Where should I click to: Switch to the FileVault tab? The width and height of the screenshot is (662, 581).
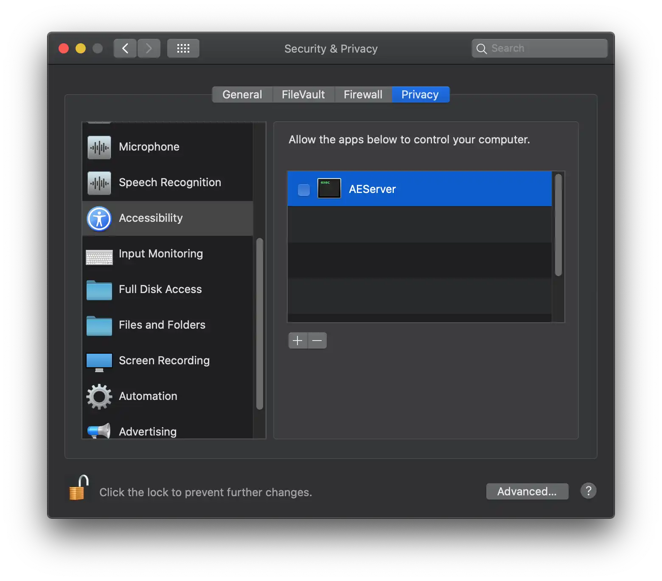[303, 94]
